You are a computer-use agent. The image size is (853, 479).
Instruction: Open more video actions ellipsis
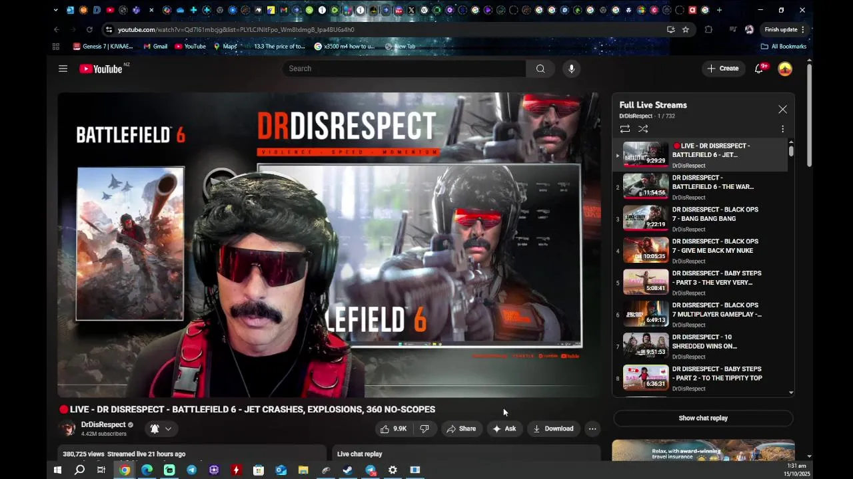click(592, 428)
